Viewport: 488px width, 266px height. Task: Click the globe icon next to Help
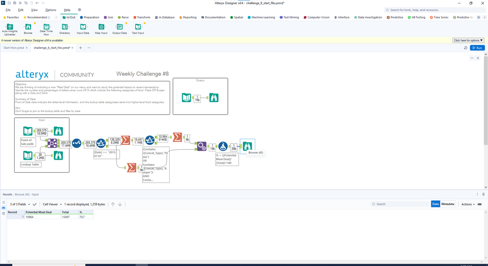coord(79,10)
